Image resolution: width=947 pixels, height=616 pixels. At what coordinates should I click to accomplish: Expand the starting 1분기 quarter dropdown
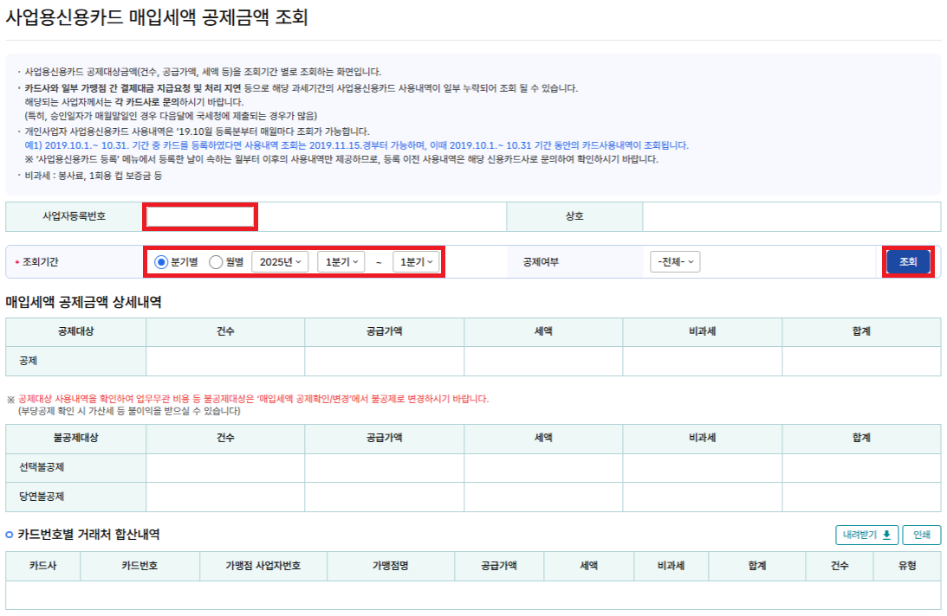341,262
